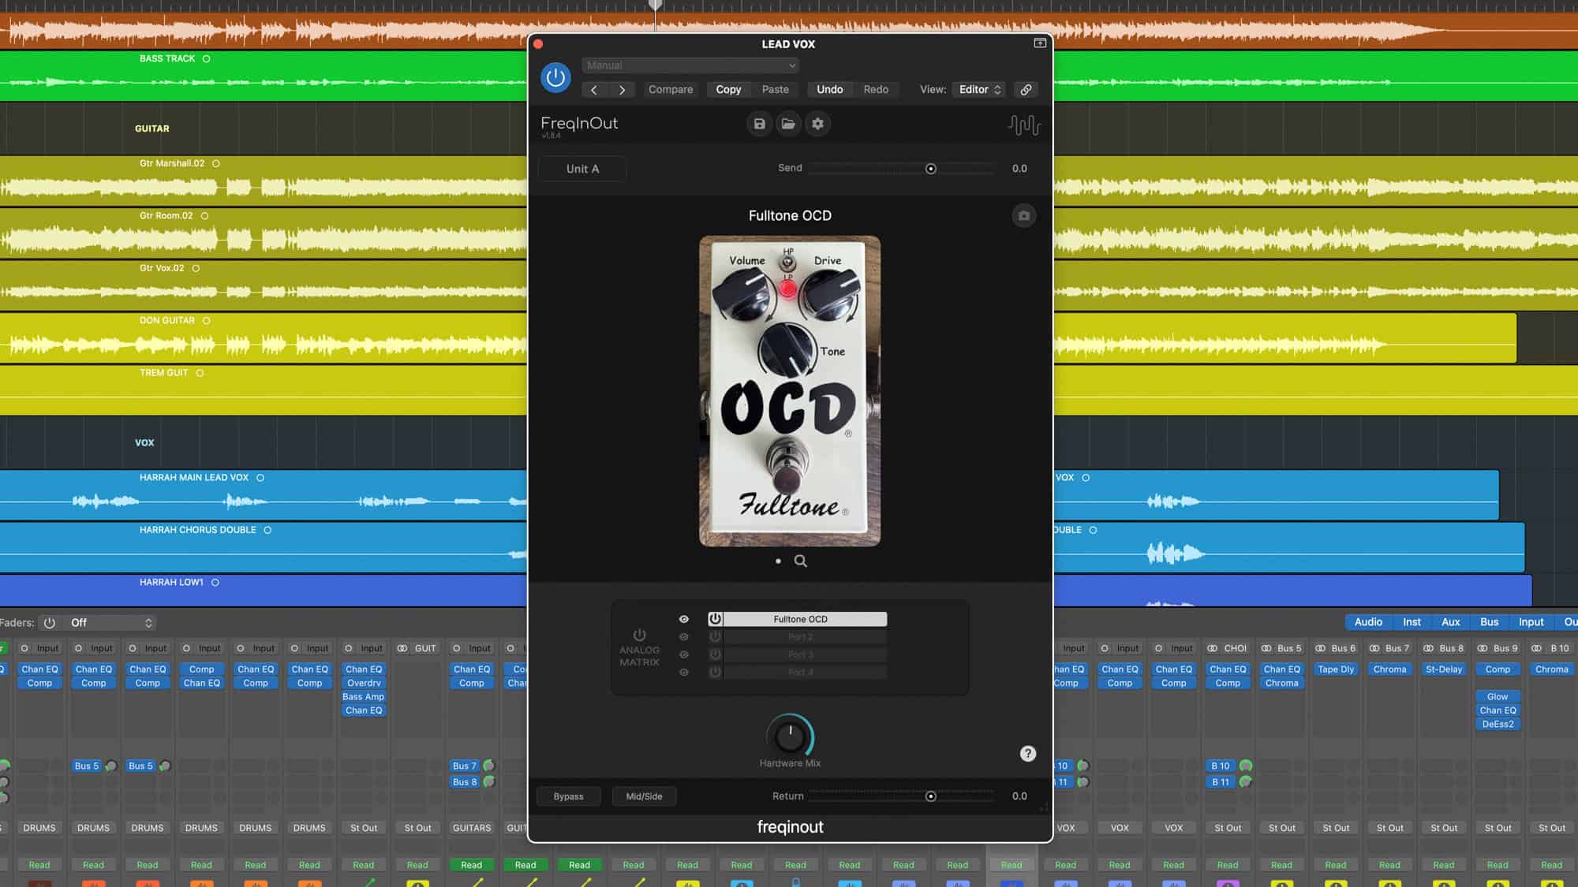Click the waveform logo icon

(x=1024, y=125)
